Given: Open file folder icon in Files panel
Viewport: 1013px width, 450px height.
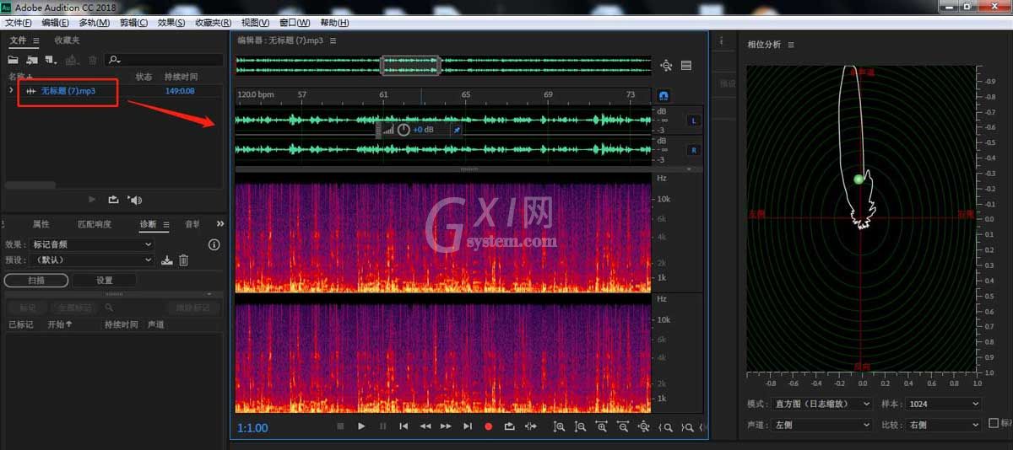Looking at the screenshot, I should click(14, 60).
